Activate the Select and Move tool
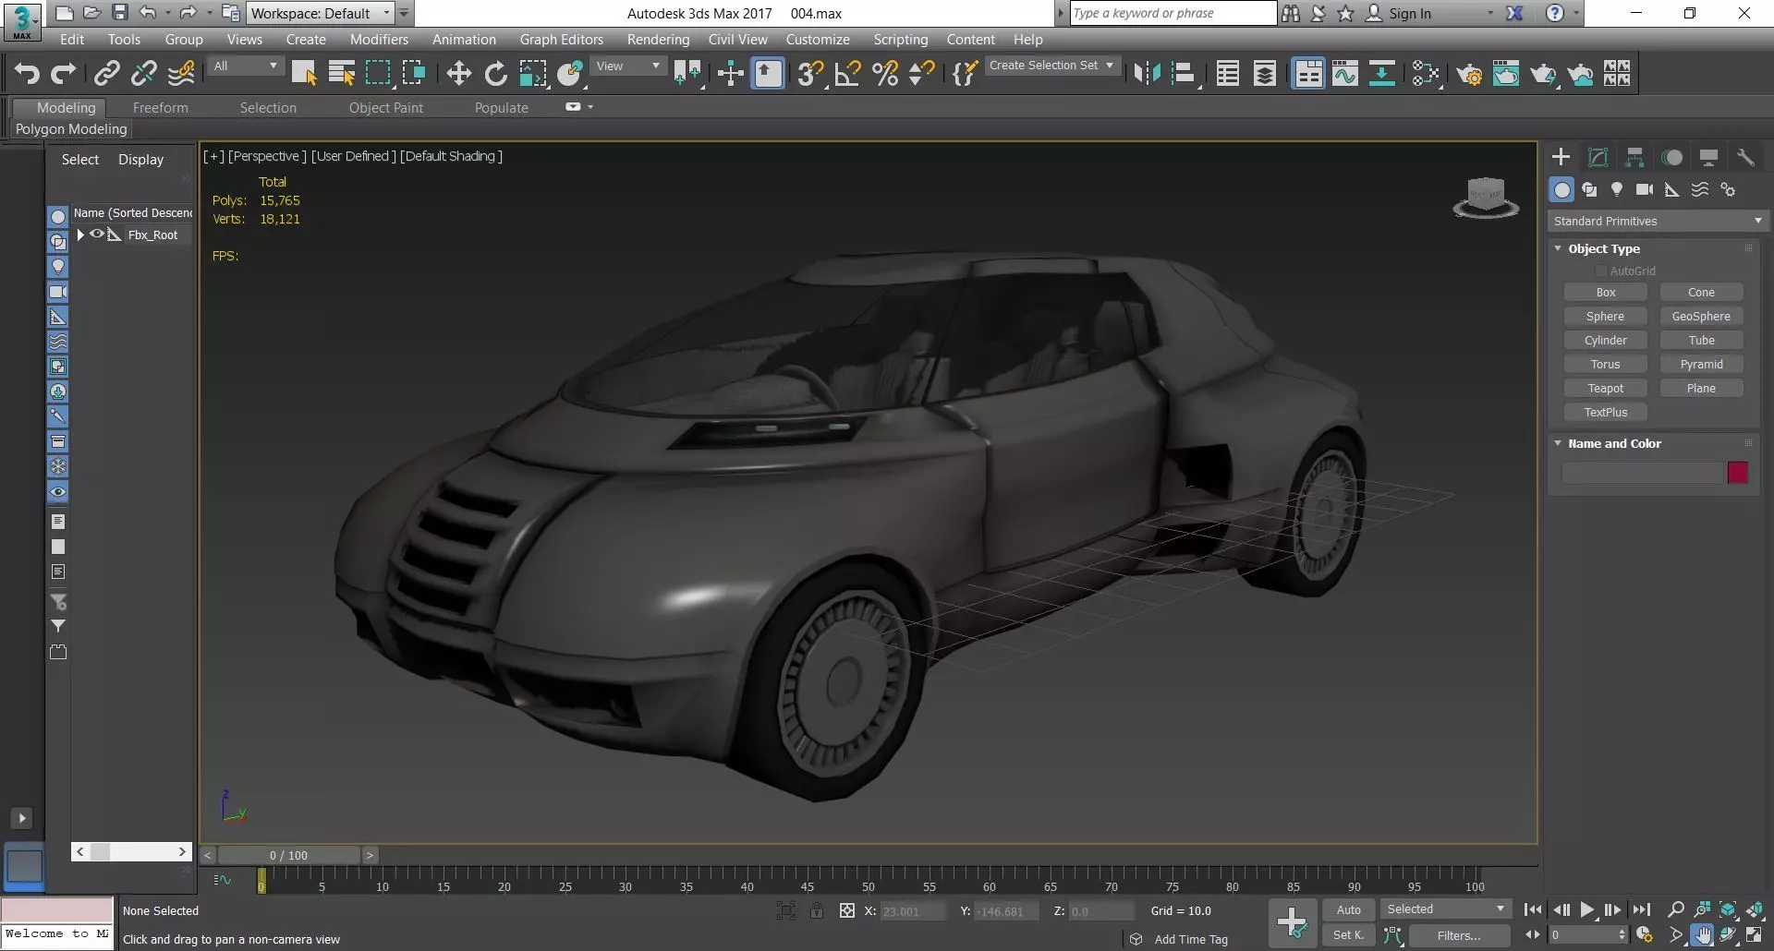The height and width of the screenshot is (951, 1774). pos(458,74)
